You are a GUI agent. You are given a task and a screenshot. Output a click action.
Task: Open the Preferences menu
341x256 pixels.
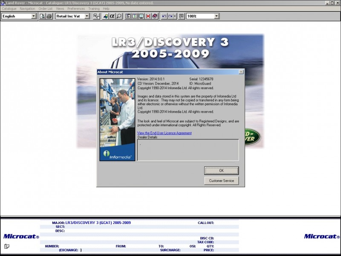[76, 9]
